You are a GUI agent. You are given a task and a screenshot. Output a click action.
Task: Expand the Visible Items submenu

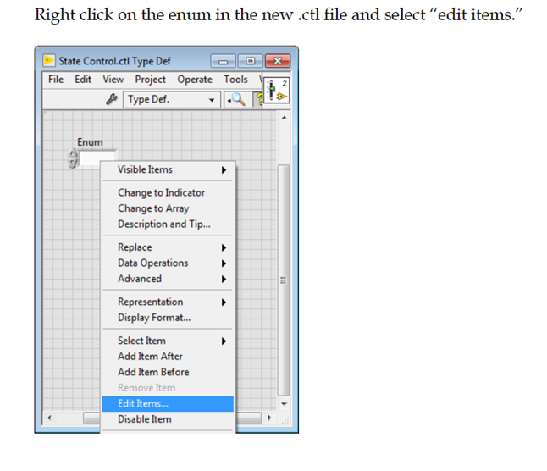point(168,169)
